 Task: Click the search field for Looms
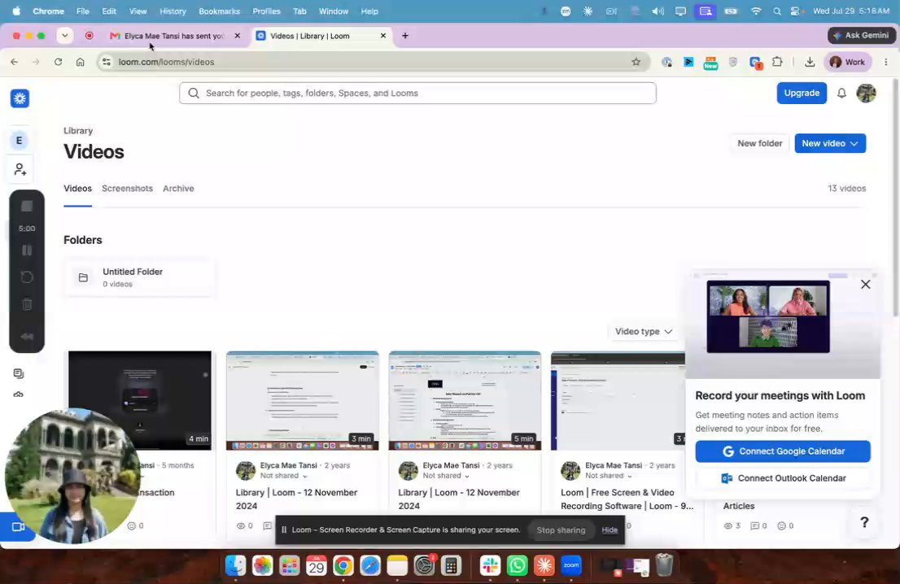pos(417,93)
